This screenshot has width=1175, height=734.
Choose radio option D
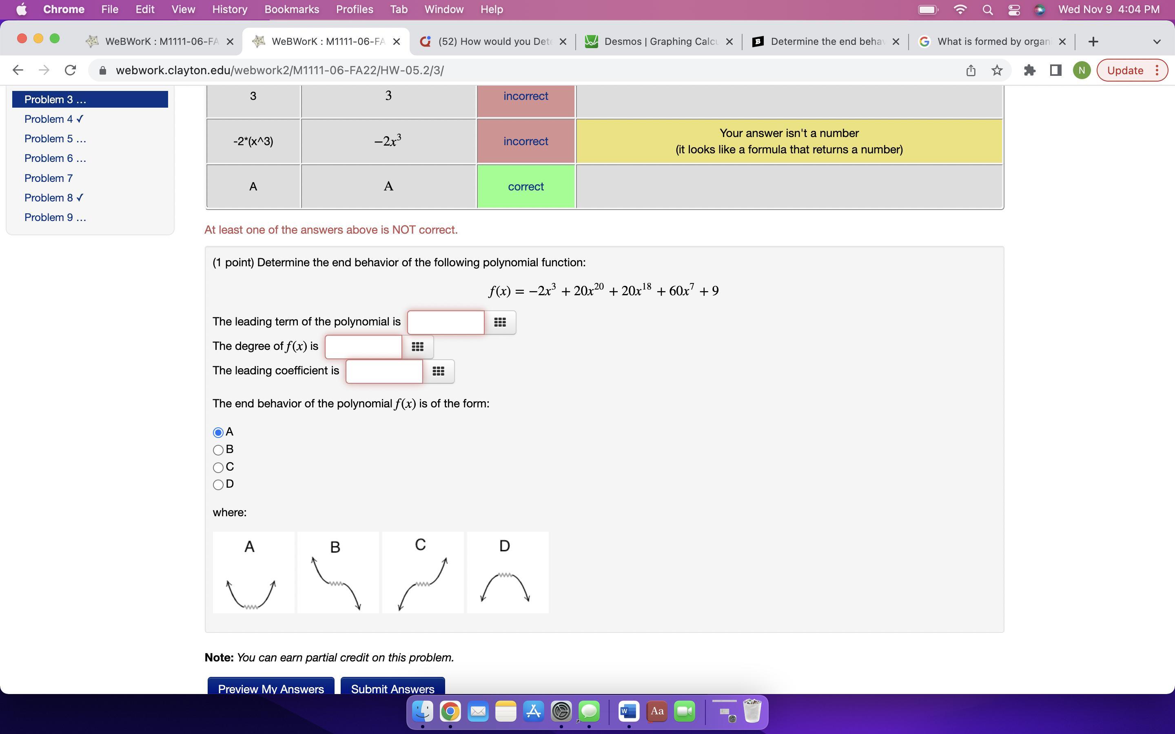(219, 484)
